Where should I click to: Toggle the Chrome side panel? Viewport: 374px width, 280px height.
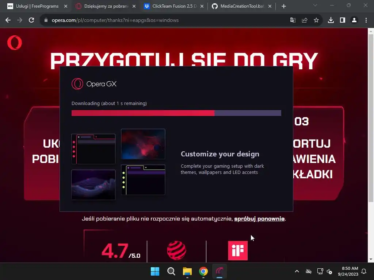point(343,20)
